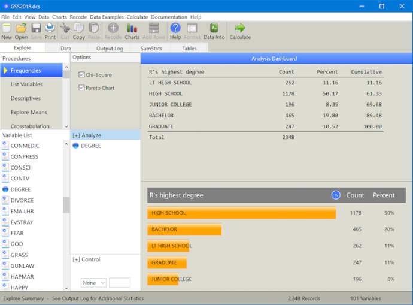Viewport: 413px width, 305px height.
Task: Open the File menu
Action: pyautogui.click(x=5, y=17)
